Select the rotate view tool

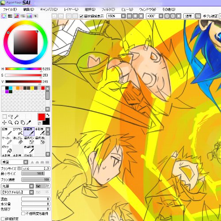(x=16, y=122)
